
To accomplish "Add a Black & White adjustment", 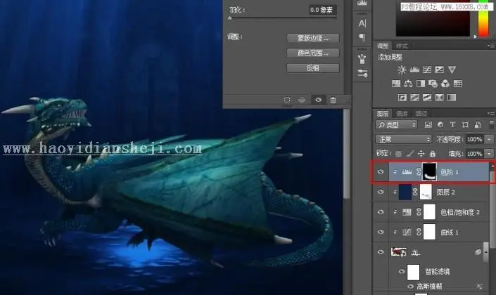I will [421, 84].
